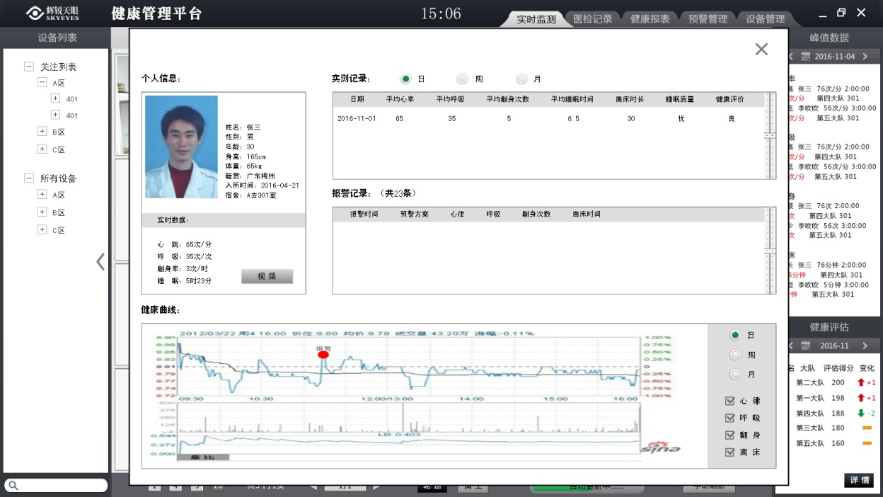Click the 视频 button
The width and height of the screenshot is (883, 497).
[x=267, y=277]
